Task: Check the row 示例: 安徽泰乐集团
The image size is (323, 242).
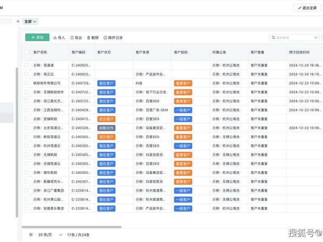Action: [x=26, y=208]
